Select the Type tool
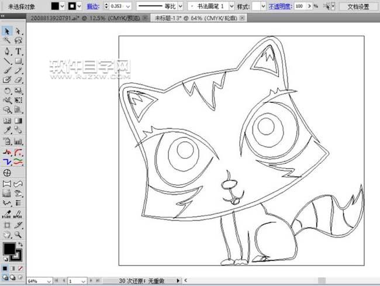The image size is (380, 286). point(18,51)
